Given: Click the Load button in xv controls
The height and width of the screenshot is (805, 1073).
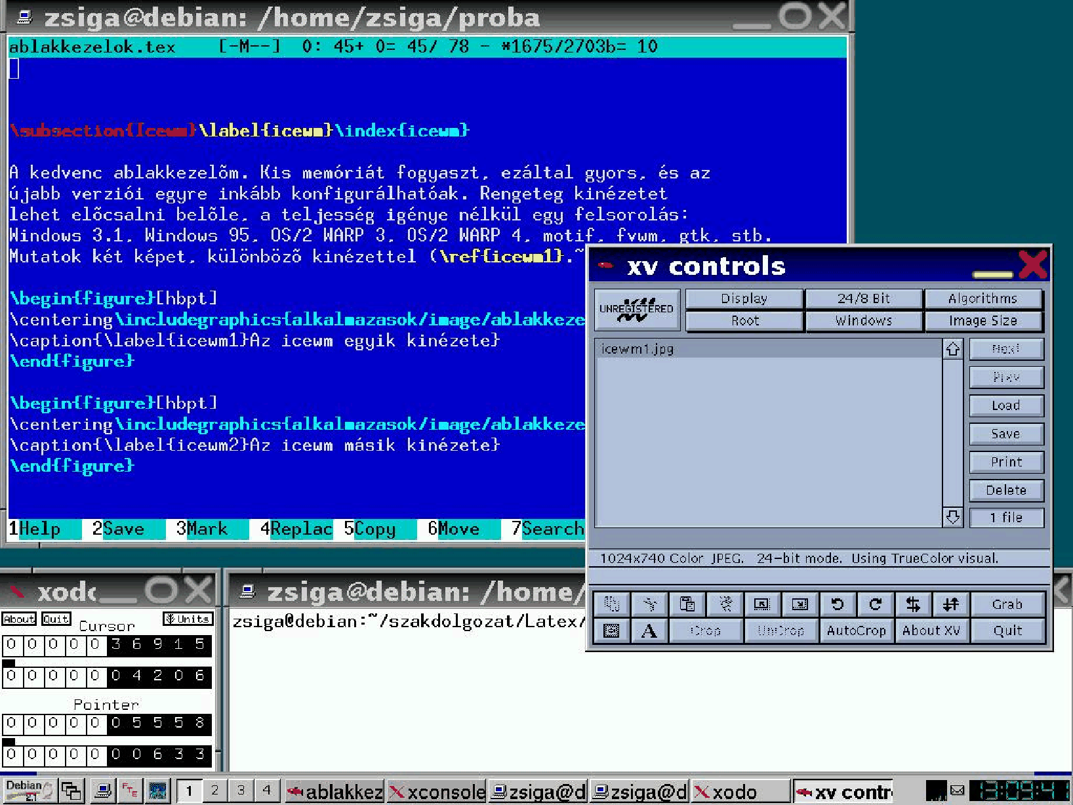Looking at the screenshot, I should pos(1005,405).
